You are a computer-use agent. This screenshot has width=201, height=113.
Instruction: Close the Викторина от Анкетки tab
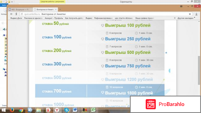56,10
